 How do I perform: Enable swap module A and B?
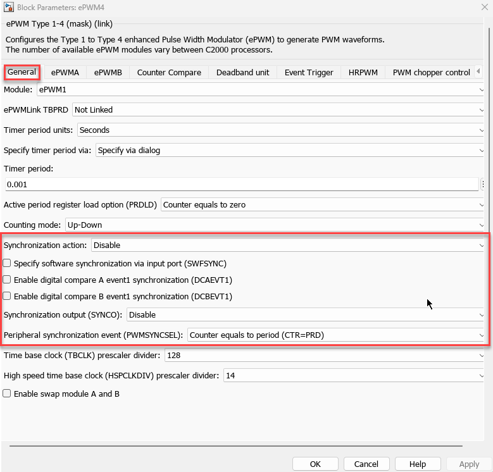7,394
